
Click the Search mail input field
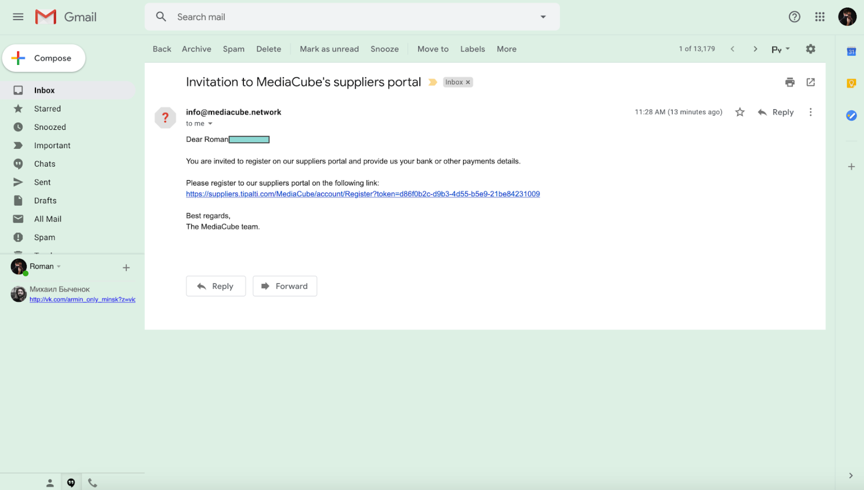click(x=352, y=17)
